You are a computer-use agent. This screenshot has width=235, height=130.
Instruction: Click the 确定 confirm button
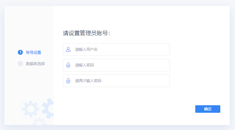[208, 109]
